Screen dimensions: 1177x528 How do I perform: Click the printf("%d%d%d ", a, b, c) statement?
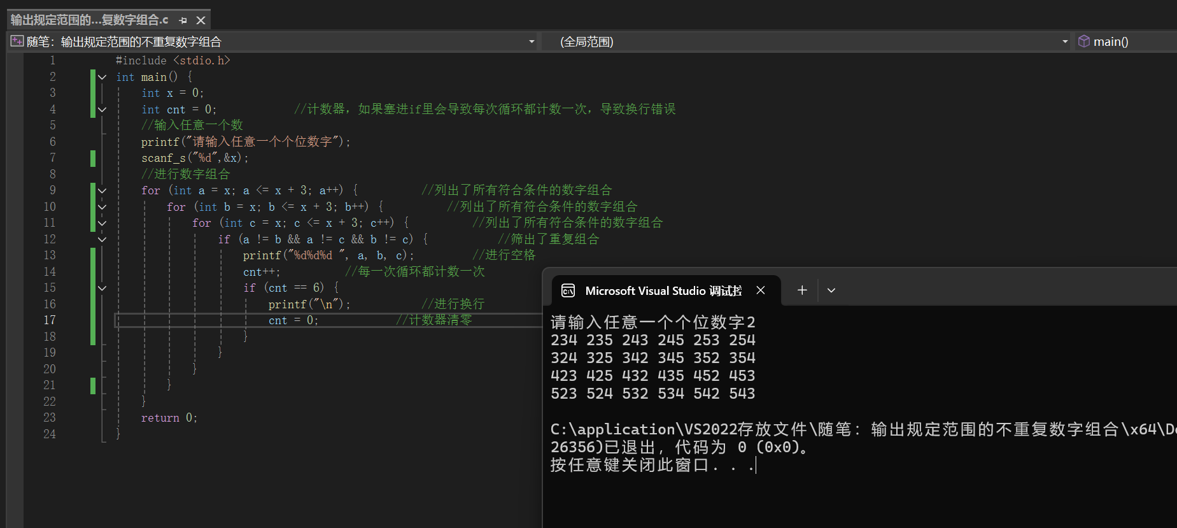click(328, 255)
